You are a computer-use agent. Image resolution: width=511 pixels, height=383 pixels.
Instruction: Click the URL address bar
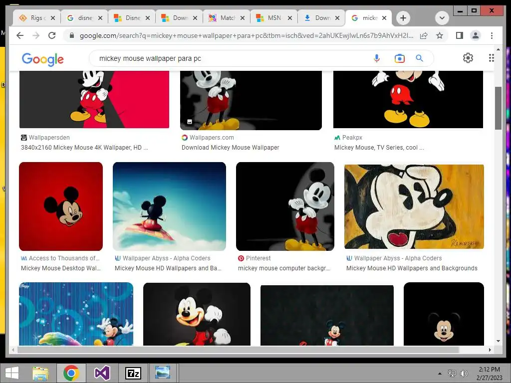[x=247, y=35]
